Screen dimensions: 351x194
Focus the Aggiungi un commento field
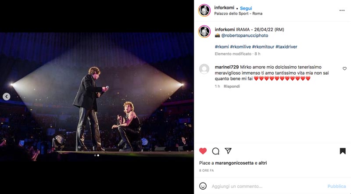click(x=268, y=186)
